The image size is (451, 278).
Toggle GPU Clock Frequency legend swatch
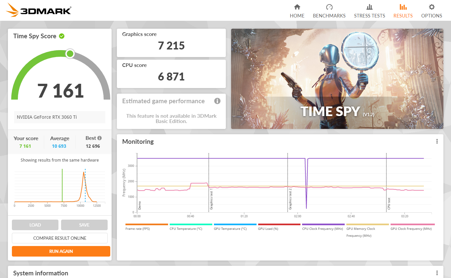(413, 225)
